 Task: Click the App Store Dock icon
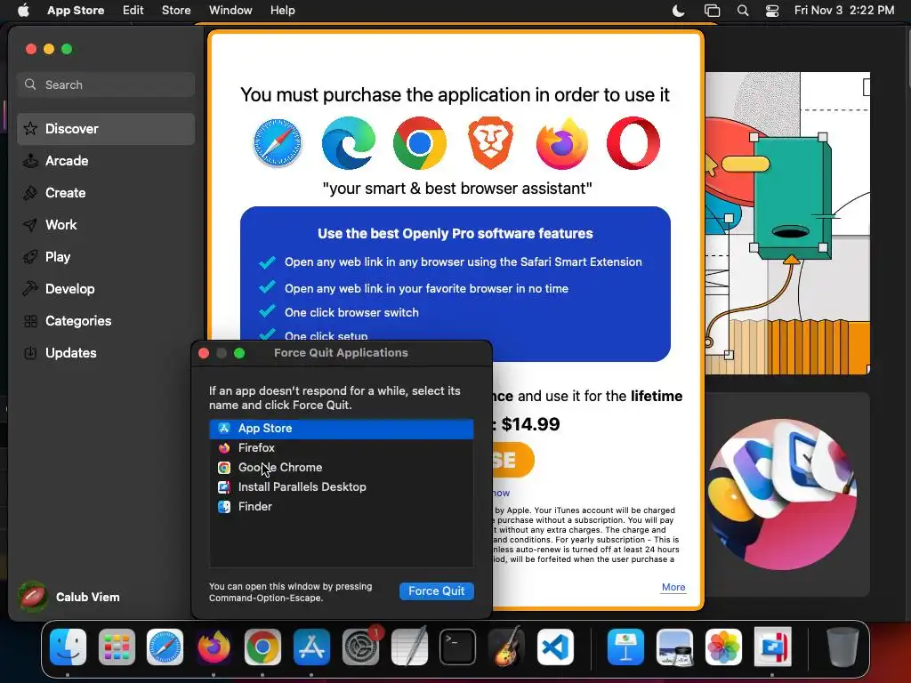[x=311, y=647]
